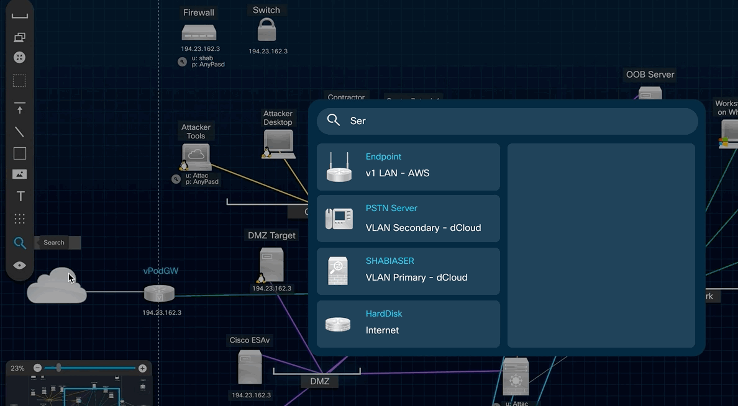Image resolution: width=738 pixels, height=406 pixels.
Task: Select the OOB Server node
Action: tap(650, 92)
